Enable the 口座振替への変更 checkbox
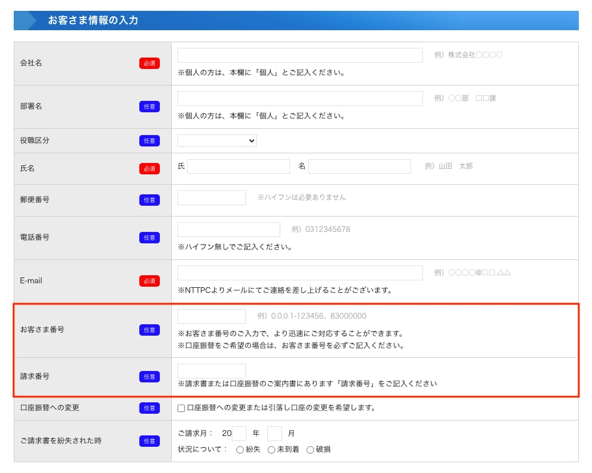The width and height of the screenshot is (592, 473). click(182, 408)
